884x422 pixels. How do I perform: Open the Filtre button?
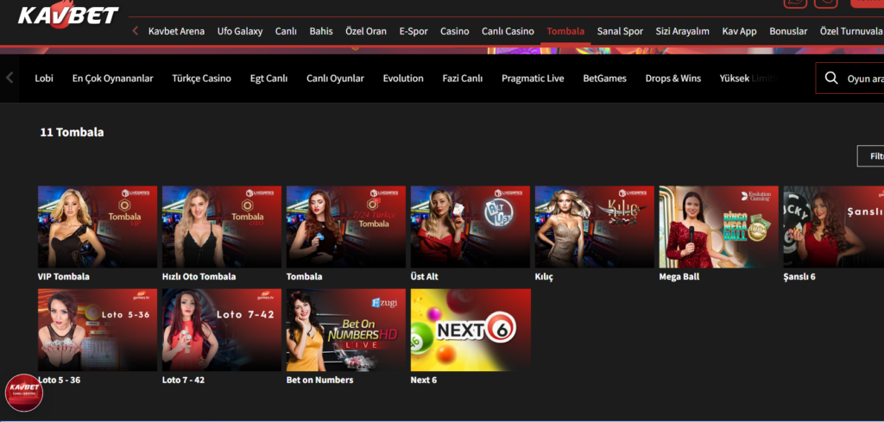click(x=872, y=156)
